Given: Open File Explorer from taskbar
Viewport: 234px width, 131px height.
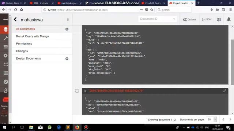Looking at the screenshot, I should (31, 127).
